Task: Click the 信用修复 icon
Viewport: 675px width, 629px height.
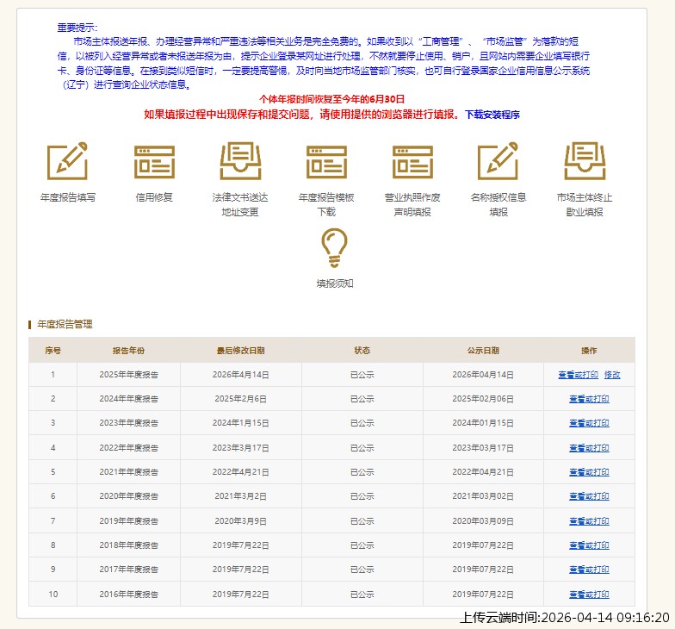Action: tap(154, 162)
